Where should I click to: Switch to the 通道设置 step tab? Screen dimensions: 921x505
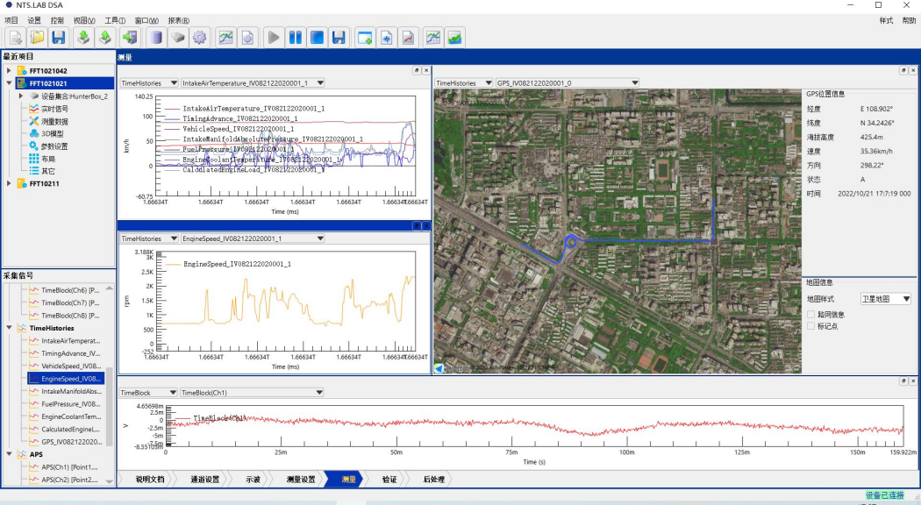tap(204, 480)
